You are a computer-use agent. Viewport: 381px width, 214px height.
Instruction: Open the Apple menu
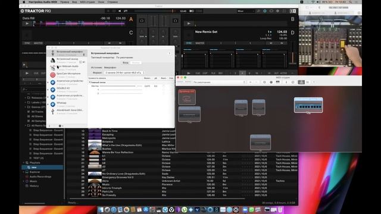tap(24, 2)
